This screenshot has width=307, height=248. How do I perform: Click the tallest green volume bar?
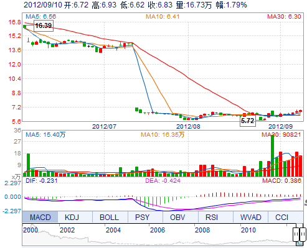[x=272, y=155]
